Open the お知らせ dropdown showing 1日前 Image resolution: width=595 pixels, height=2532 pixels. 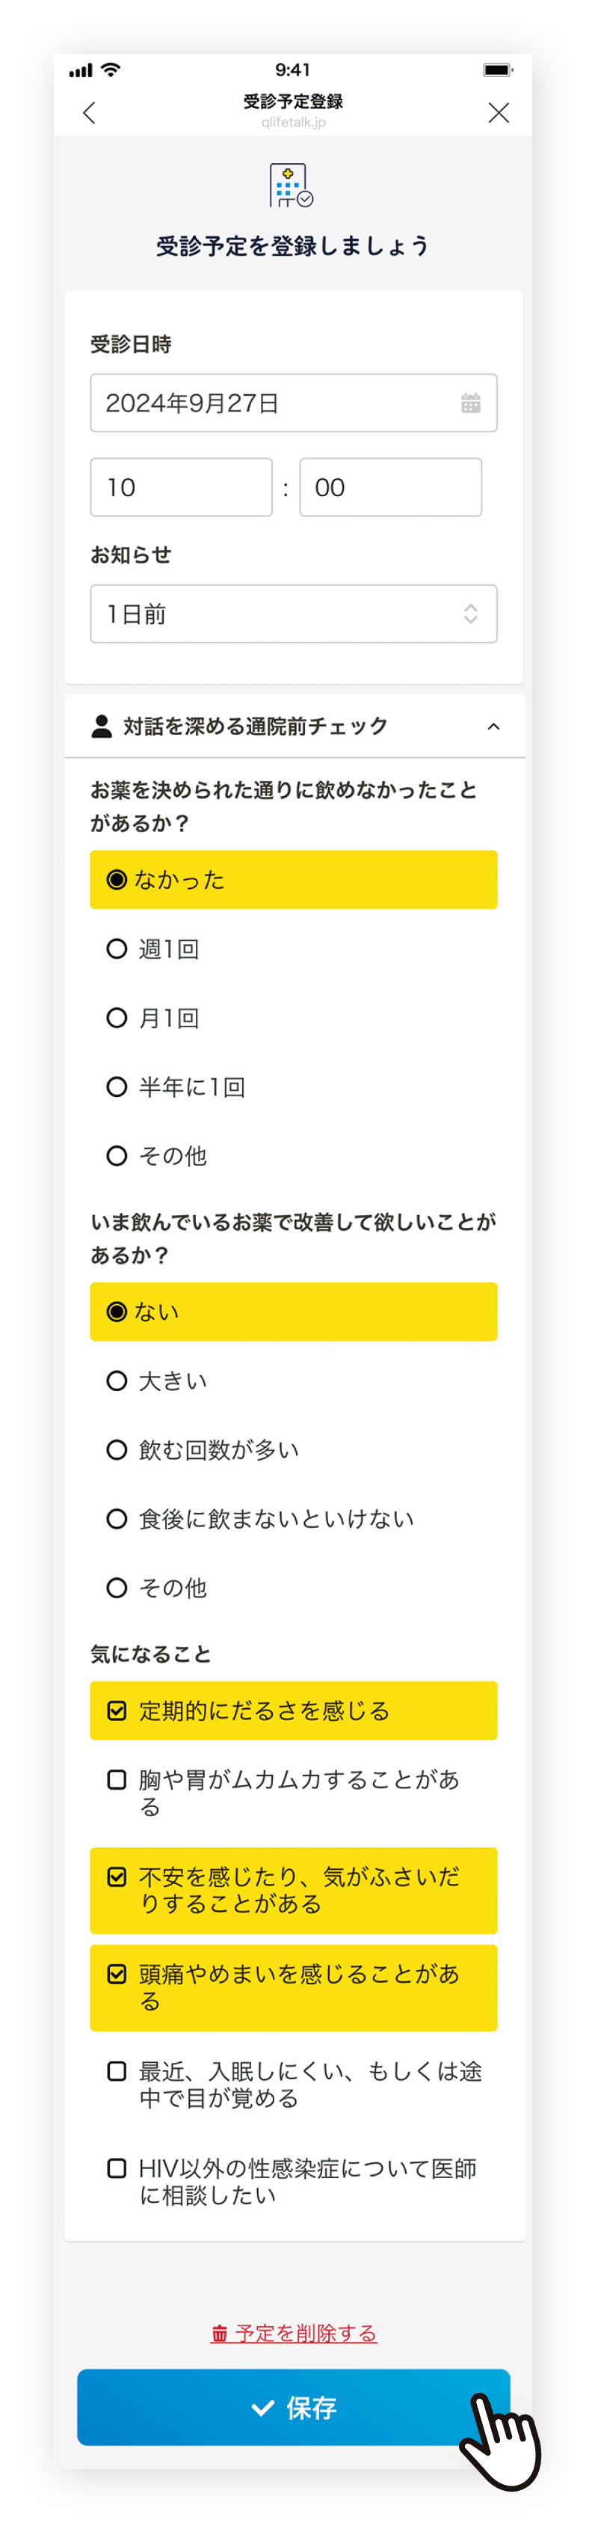tap(294, 614)
